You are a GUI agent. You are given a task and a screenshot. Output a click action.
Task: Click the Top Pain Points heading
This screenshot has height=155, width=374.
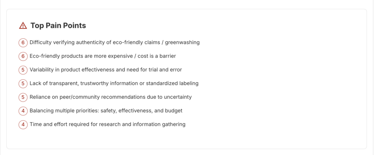tap(58, 25)
